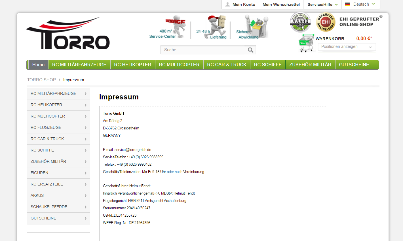Click the green shopping cart icon
403x241 pixels.
click(x=306, y=43)
